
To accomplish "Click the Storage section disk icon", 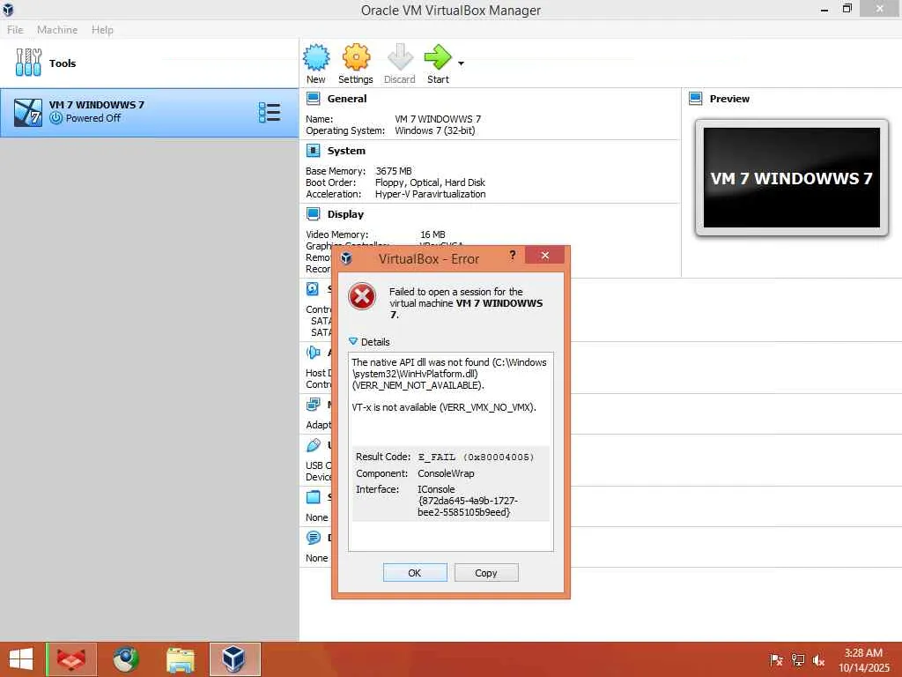I will tap(313, 289).
